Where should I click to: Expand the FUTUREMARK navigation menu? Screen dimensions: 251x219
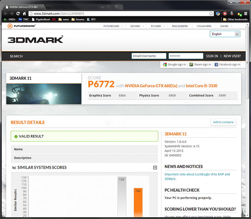coord(113,26)
